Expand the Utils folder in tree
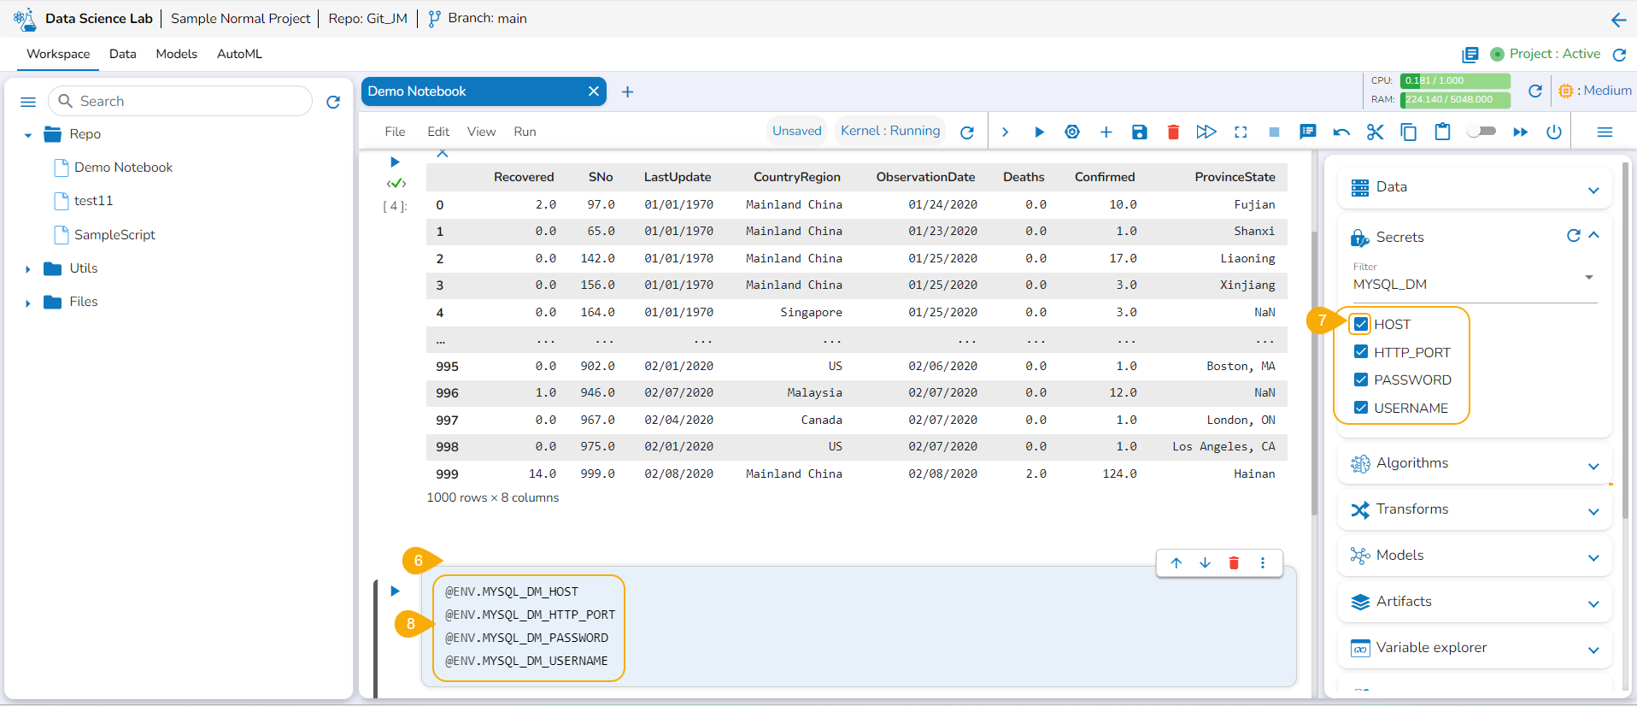This screenshot has height=706, width=1637. point(28,268)
